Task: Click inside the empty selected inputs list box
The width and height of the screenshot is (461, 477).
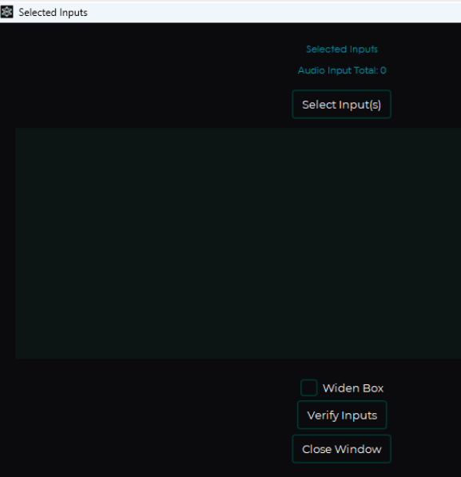Action: 238,243
